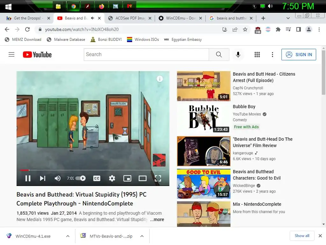
Task: Click the search magnifier button
Action: pyautogui.click(x=219, y=55)
